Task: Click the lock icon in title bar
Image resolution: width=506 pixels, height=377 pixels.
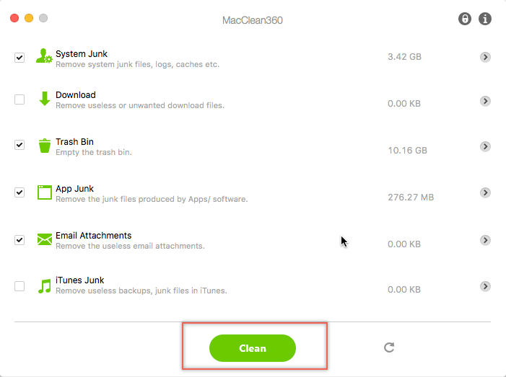Action: click(466, 19)
